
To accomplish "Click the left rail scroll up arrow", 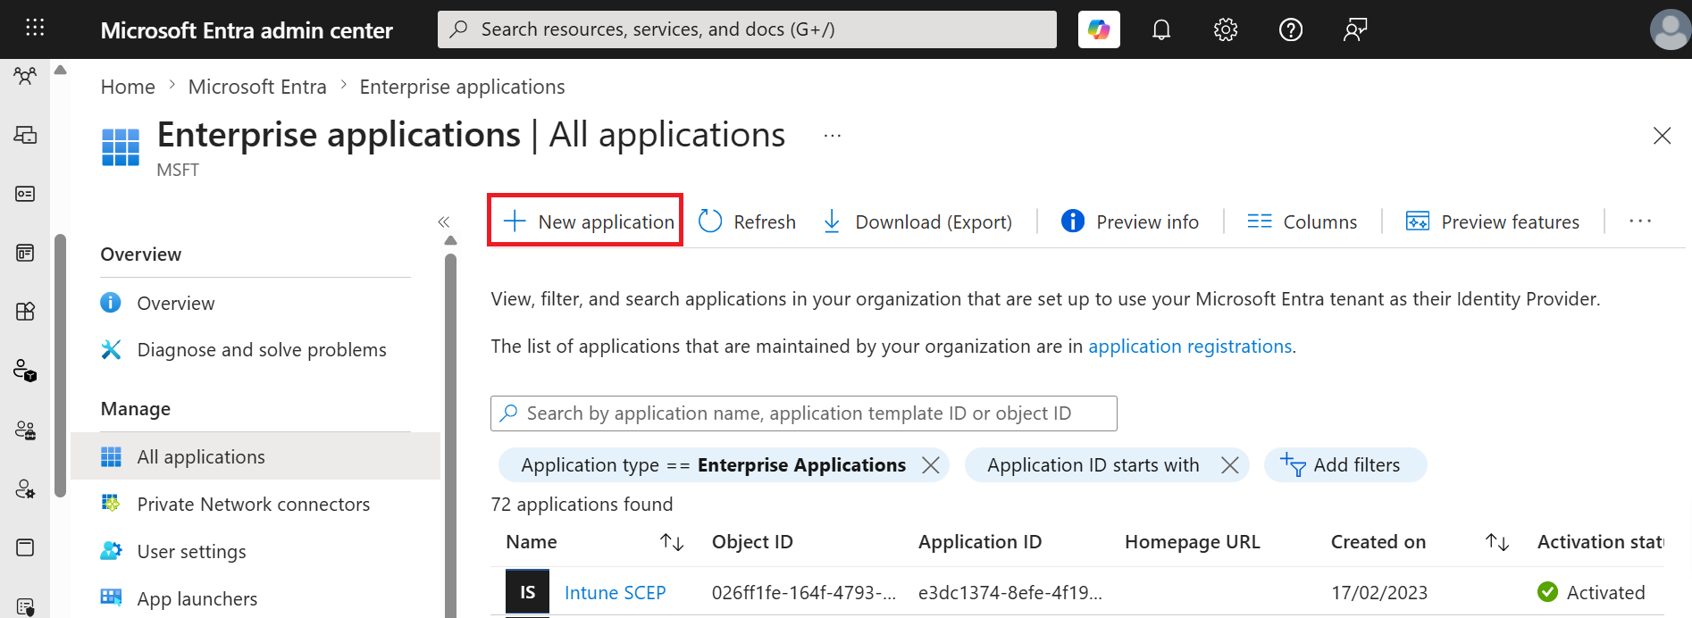I will tap(60, 70).
